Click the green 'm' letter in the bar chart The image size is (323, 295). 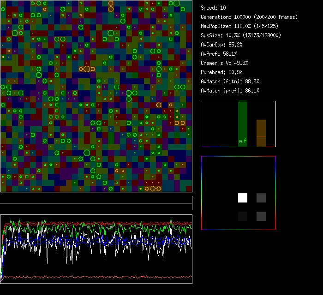pos(240,141)
